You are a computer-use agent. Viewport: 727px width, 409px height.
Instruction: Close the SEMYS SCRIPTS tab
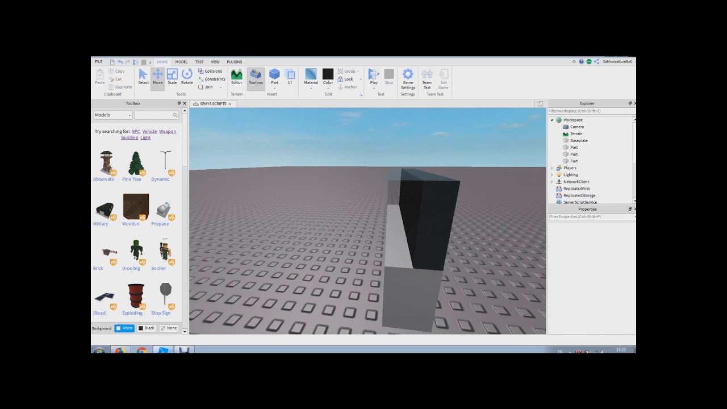click(230, 104)
